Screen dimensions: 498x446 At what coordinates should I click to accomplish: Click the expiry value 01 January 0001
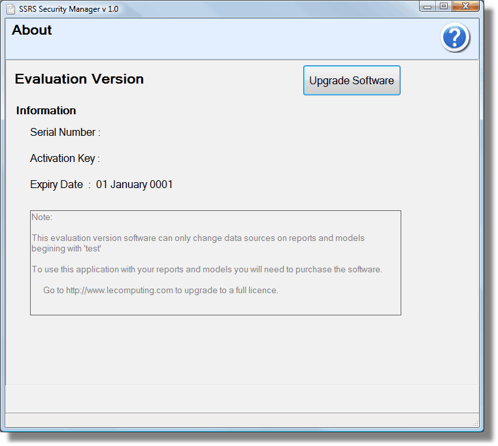[x=135, y=185]
